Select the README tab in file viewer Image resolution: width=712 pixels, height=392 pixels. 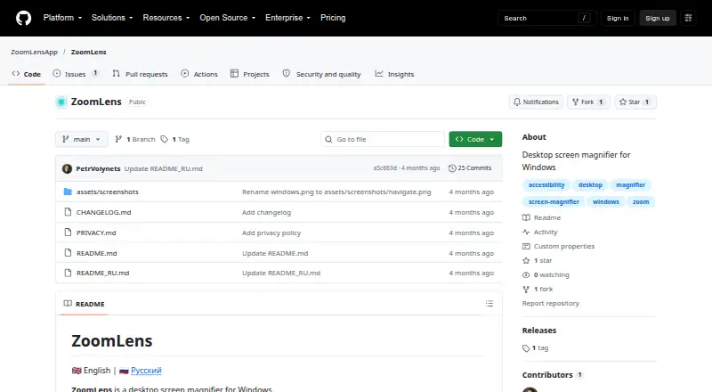(85, 304)
